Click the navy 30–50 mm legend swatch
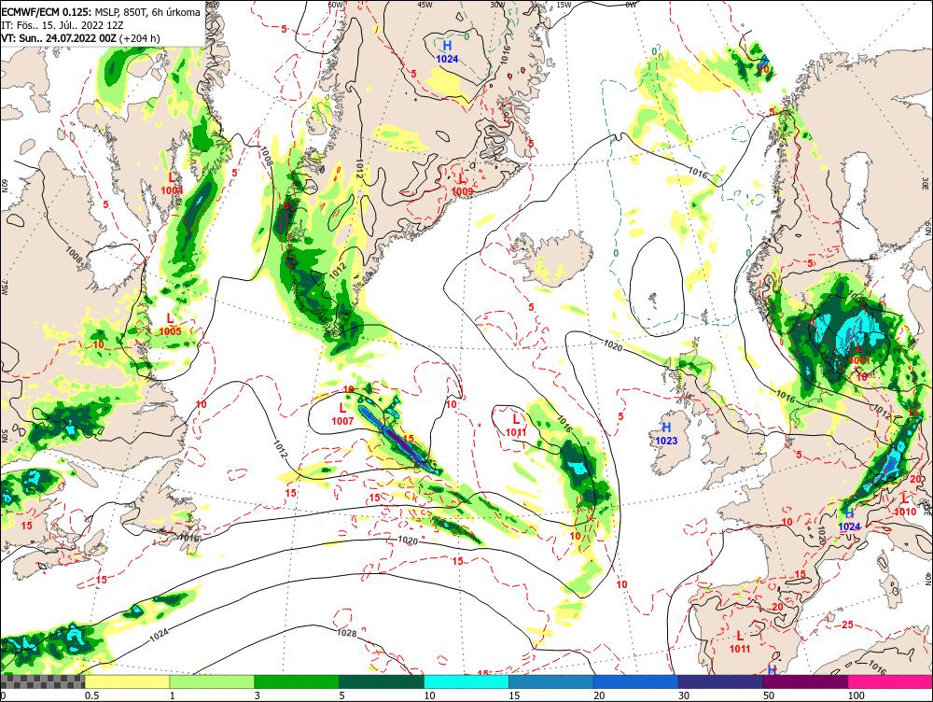 (720, 681)
